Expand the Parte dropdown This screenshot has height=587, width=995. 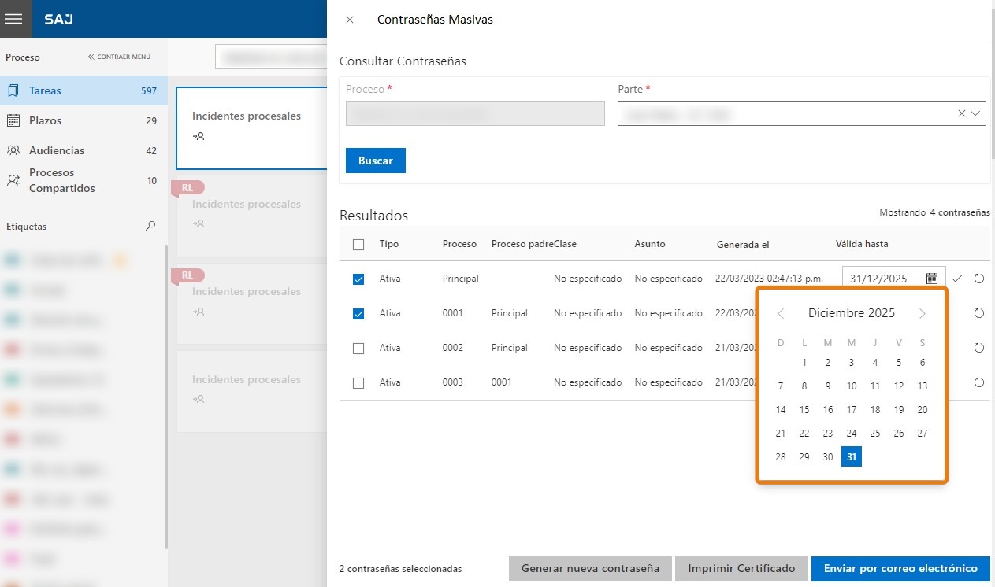[x=976, y=113]
